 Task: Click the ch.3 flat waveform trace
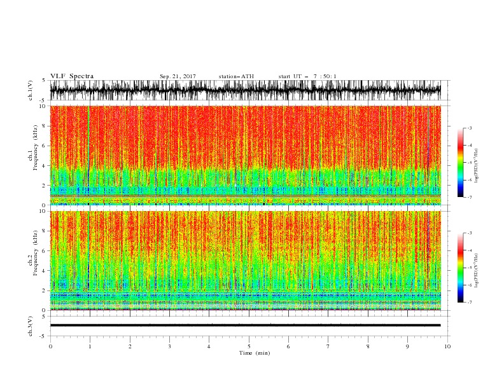tap(245, 325)
